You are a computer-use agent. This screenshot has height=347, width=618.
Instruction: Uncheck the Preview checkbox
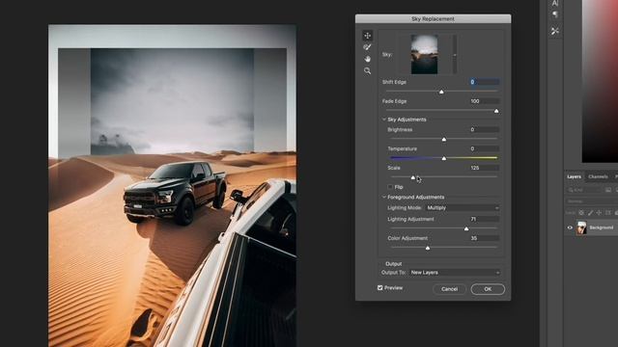tap(379, 287)
